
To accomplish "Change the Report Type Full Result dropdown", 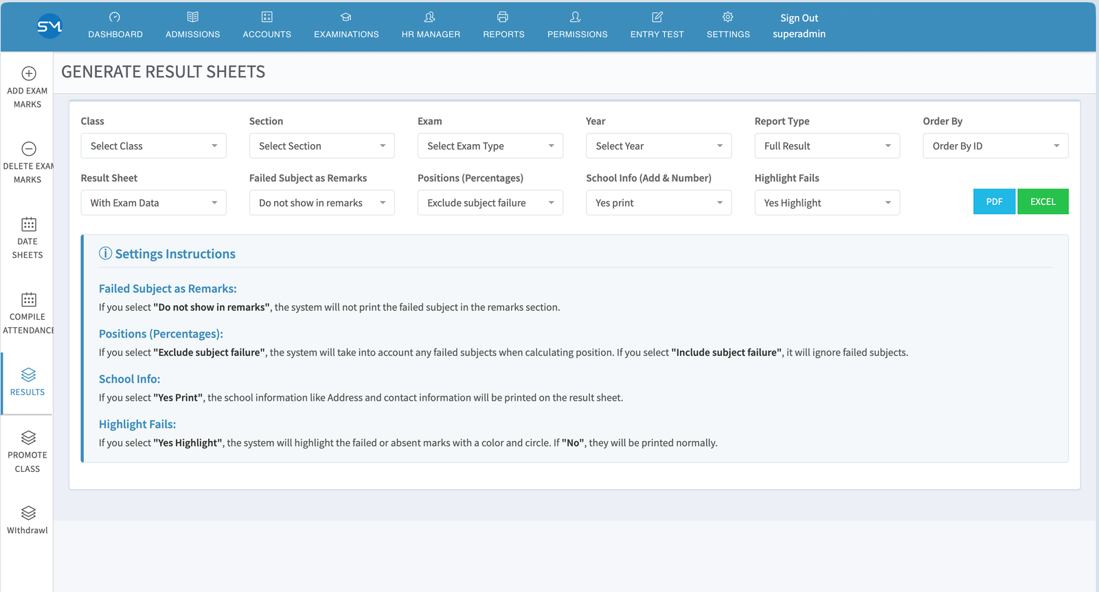I will coord(827,146).
